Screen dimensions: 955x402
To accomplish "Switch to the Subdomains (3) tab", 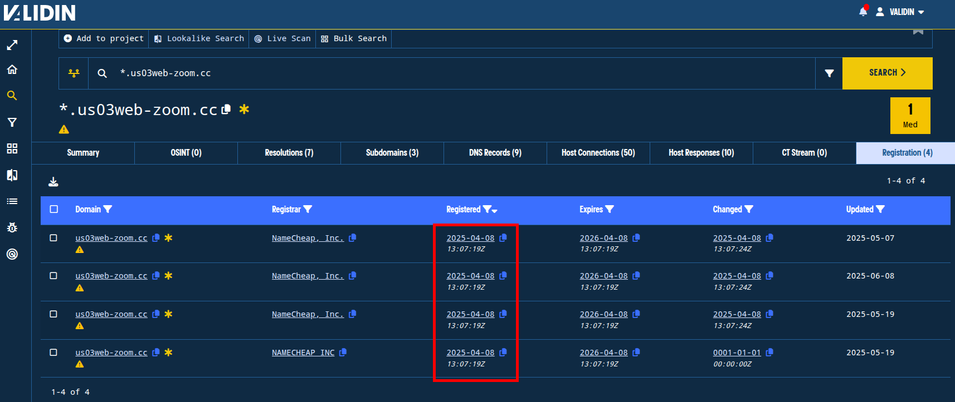I will 392,153.
